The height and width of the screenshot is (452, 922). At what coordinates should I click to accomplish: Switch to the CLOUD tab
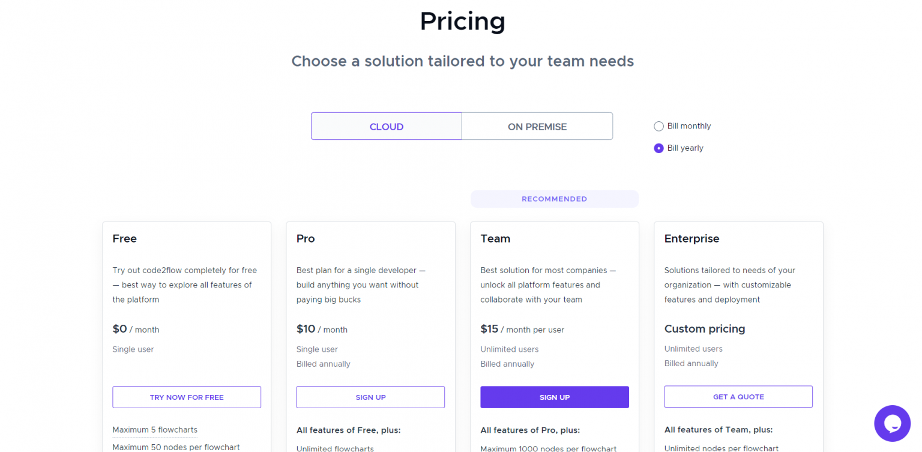[x=386, y=126]
